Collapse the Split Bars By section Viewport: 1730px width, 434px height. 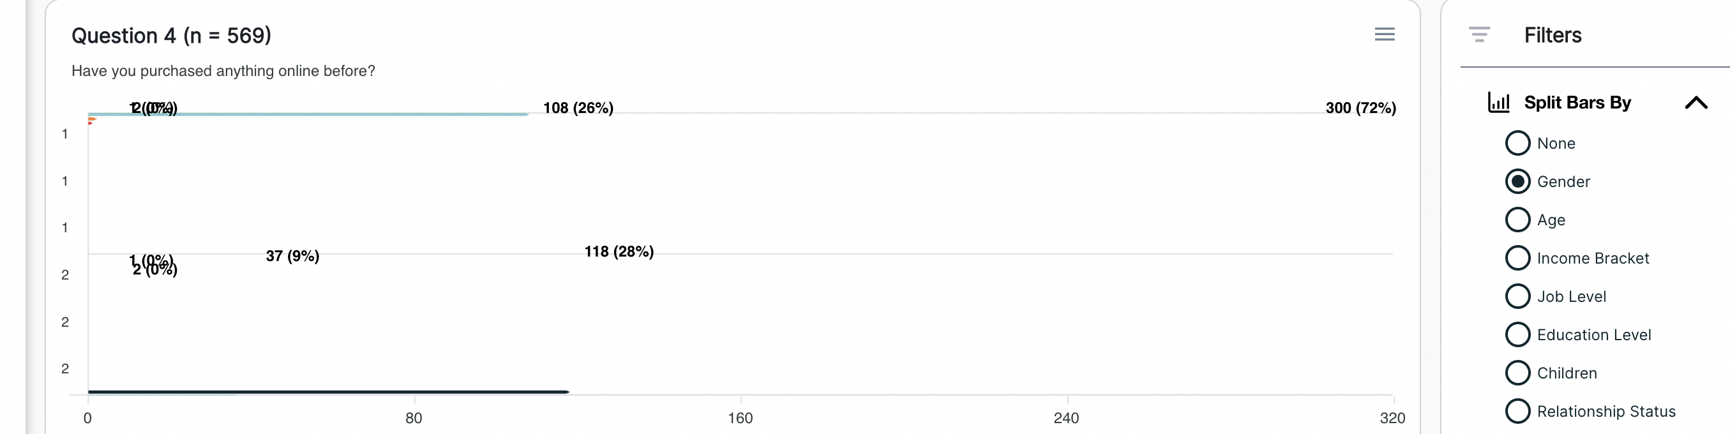point(1696,102)
